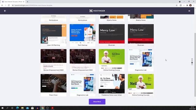Click the Piano Tutor label
This screenshot has height=110, width=196.
[x=54, y=95]
